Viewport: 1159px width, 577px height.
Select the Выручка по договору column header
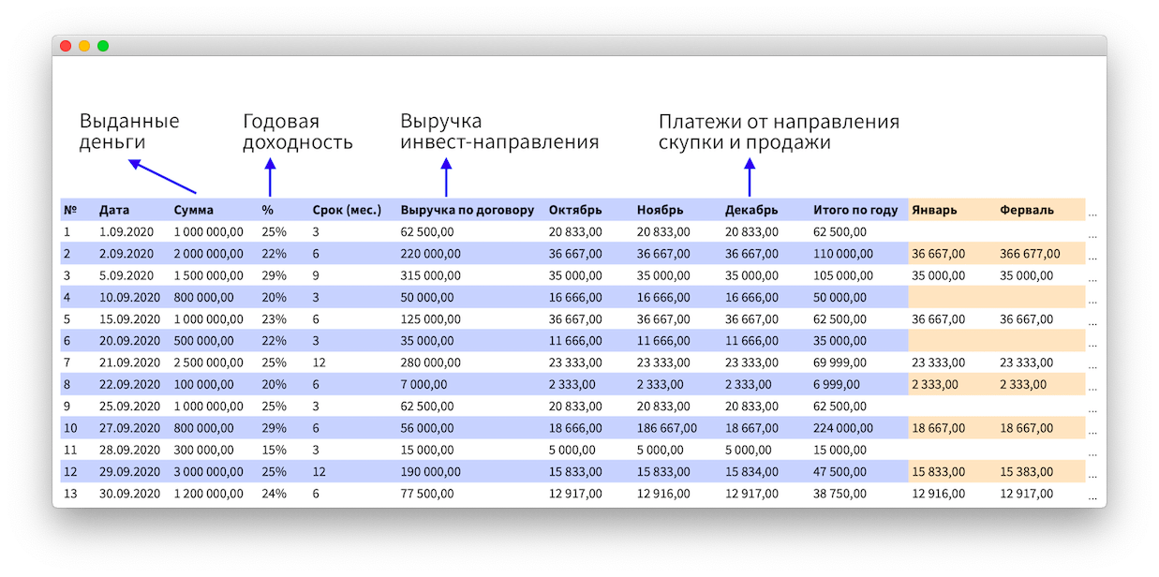467,210
